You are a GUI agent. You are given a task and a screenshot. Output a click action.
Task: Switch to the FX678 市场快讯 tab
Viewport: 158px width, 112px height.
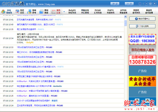point(111,11)
